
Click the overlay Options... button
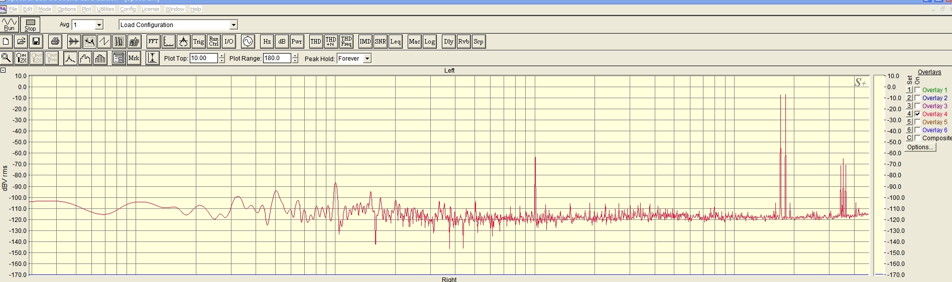click(920, 147)
